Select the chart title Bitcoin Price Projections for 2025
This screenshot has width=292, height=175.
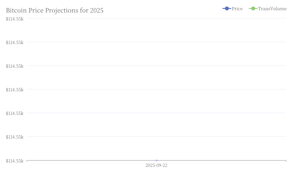coord(55,10)
